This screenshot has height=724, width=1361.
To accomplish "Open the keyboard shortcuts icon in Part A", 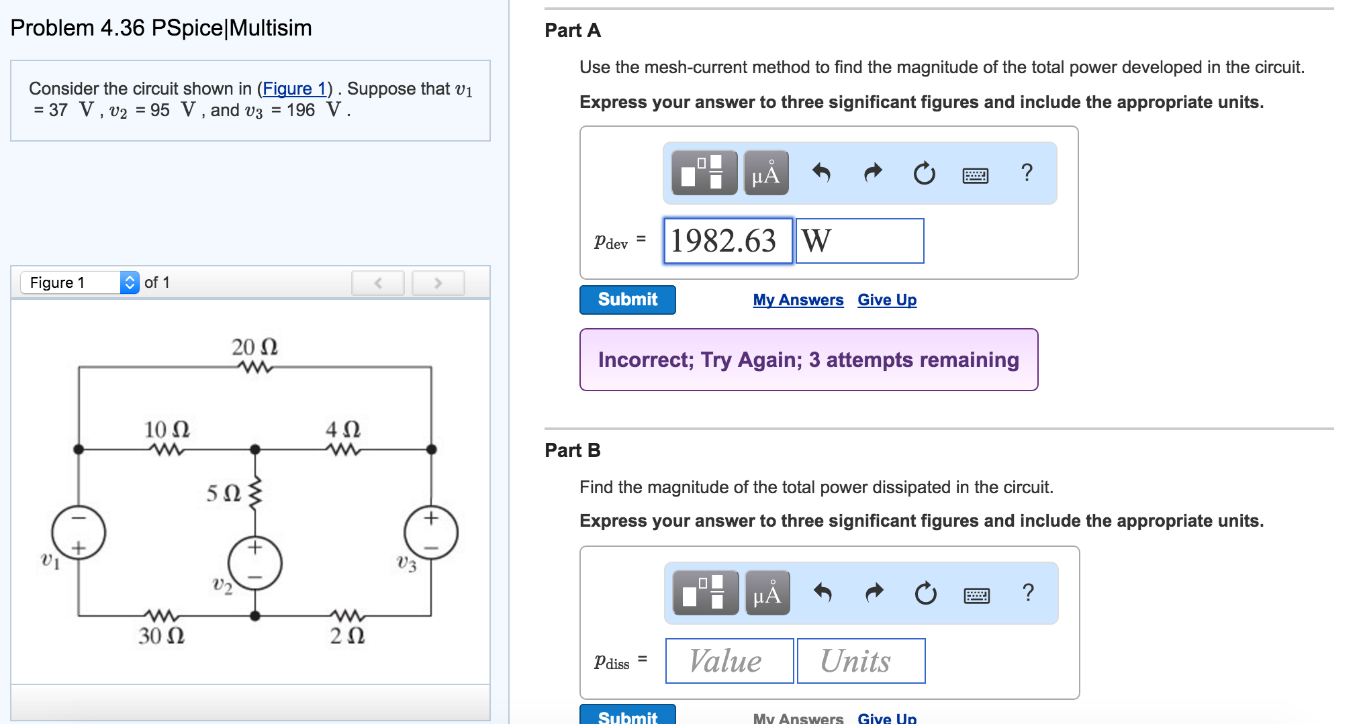I will coord(976,174).
